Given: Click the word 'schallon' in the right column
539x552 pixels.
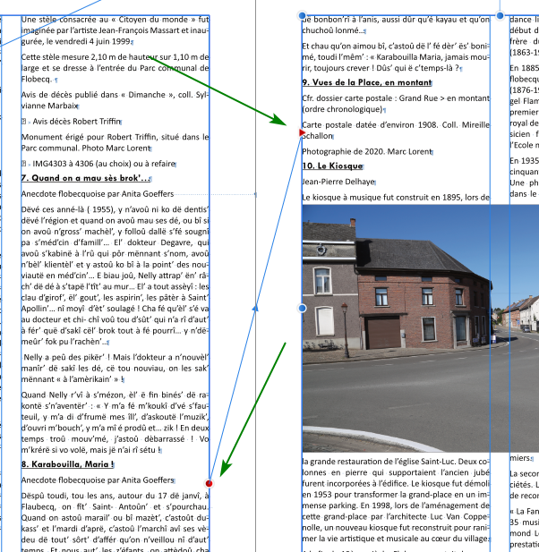Looking at the screenshot, I should [318, 136].
